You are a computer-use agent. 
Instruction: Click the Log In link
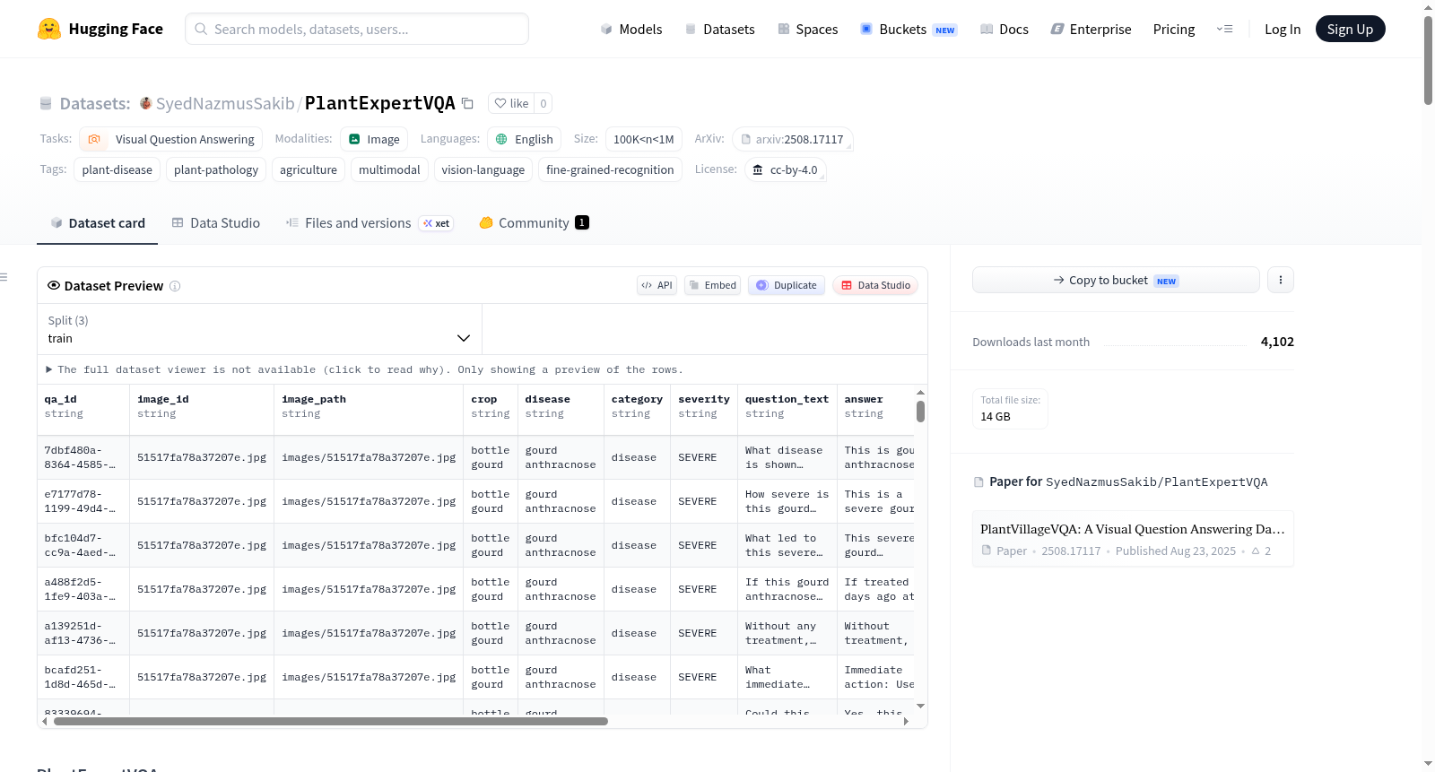(1283, 29)
